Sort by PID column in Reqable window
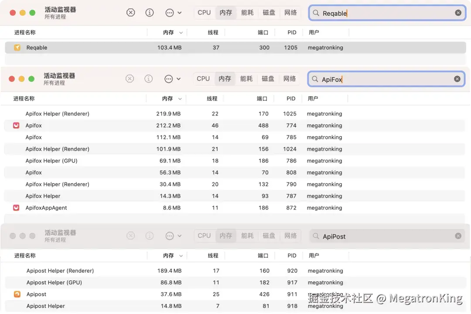 (292, 32)
